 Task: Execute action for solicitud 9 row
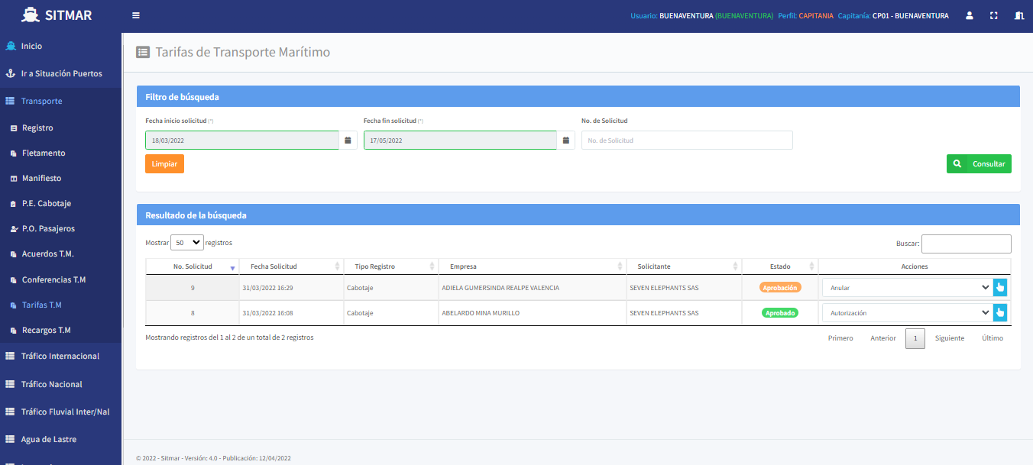pyautogui.click(x=1000, y=288)
